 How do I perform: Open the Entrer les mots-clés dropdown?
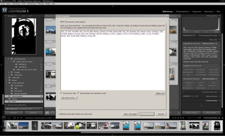(209, 43)
